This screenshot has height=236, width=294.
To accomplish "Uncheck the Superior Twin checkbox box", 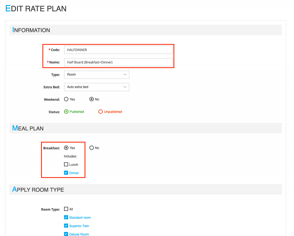I will (x=66, y=226).
